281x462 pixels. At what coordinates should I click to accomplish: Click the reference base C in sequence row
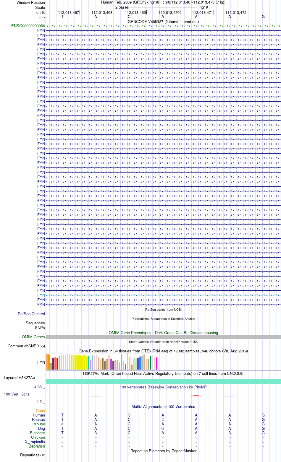pos(129,17)
